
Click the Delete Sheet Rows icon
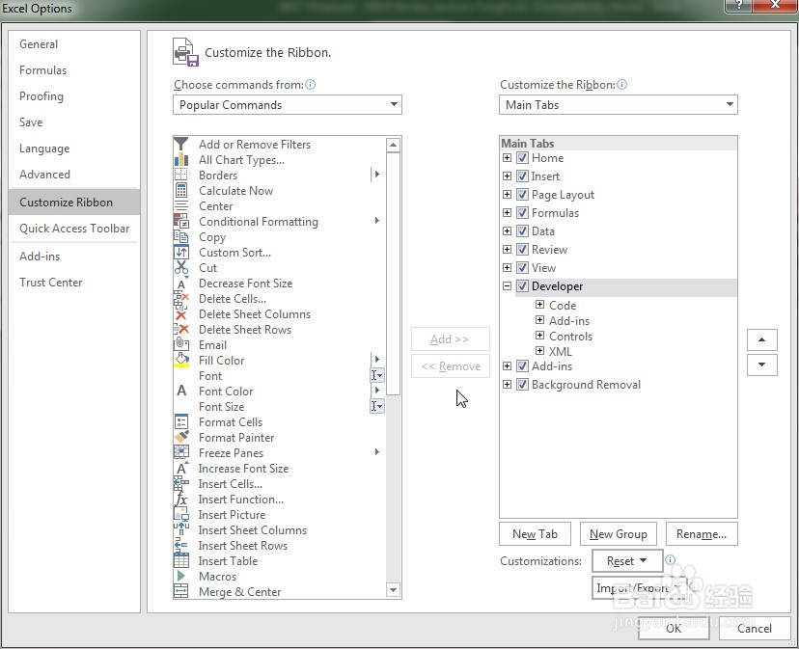180,330
